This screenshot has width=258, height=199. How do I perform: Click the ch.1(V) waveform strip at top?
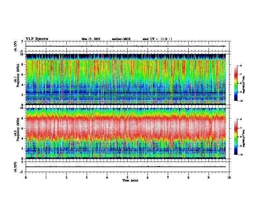(127, 46)
